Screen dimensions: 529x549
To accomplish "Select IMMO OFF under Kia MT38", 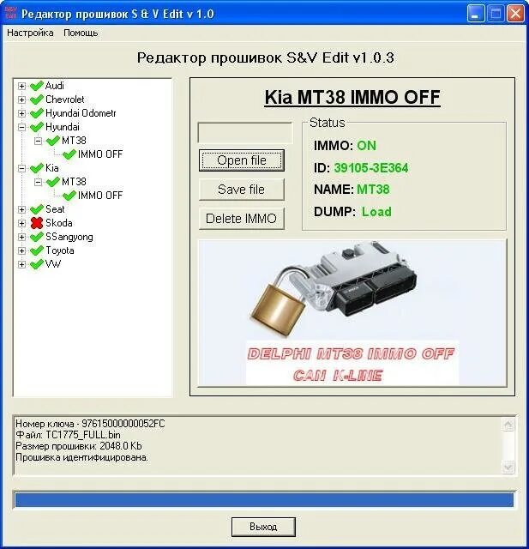I will pyautogui.click(x=100, y=196).
